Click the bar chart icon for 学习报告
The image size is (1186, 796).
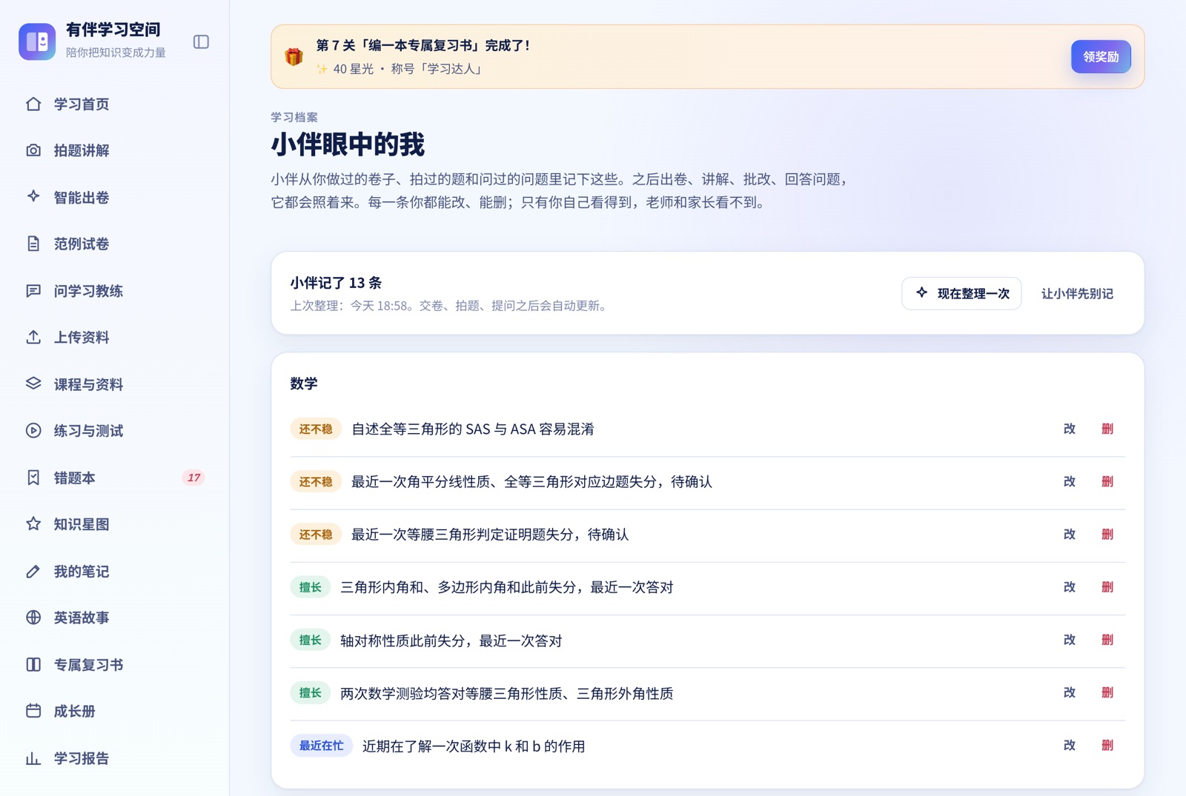pyautogui.click(x=33, y=757)
